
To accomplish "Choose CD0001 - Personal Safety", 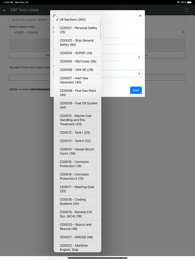I will pyautogui.click(x=77, y=30).
